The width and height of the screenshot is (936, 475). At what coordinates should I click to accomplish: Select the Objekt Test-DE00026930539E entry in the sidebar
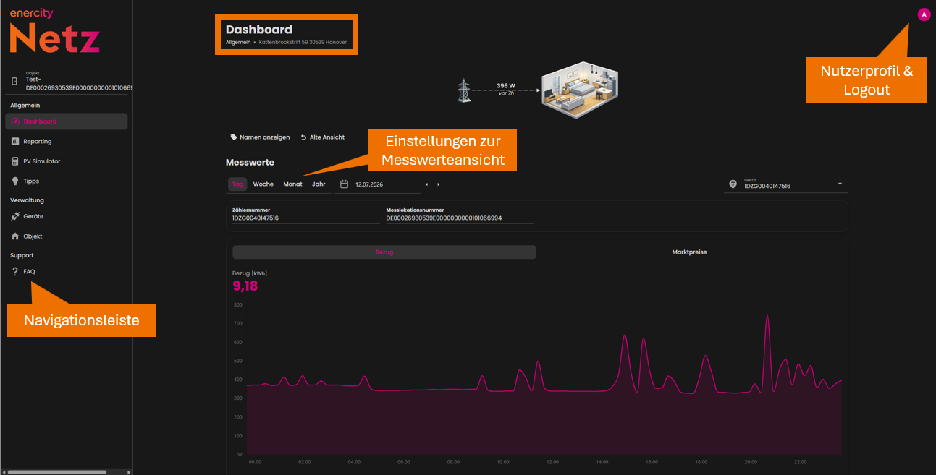(x=69, y=82)
